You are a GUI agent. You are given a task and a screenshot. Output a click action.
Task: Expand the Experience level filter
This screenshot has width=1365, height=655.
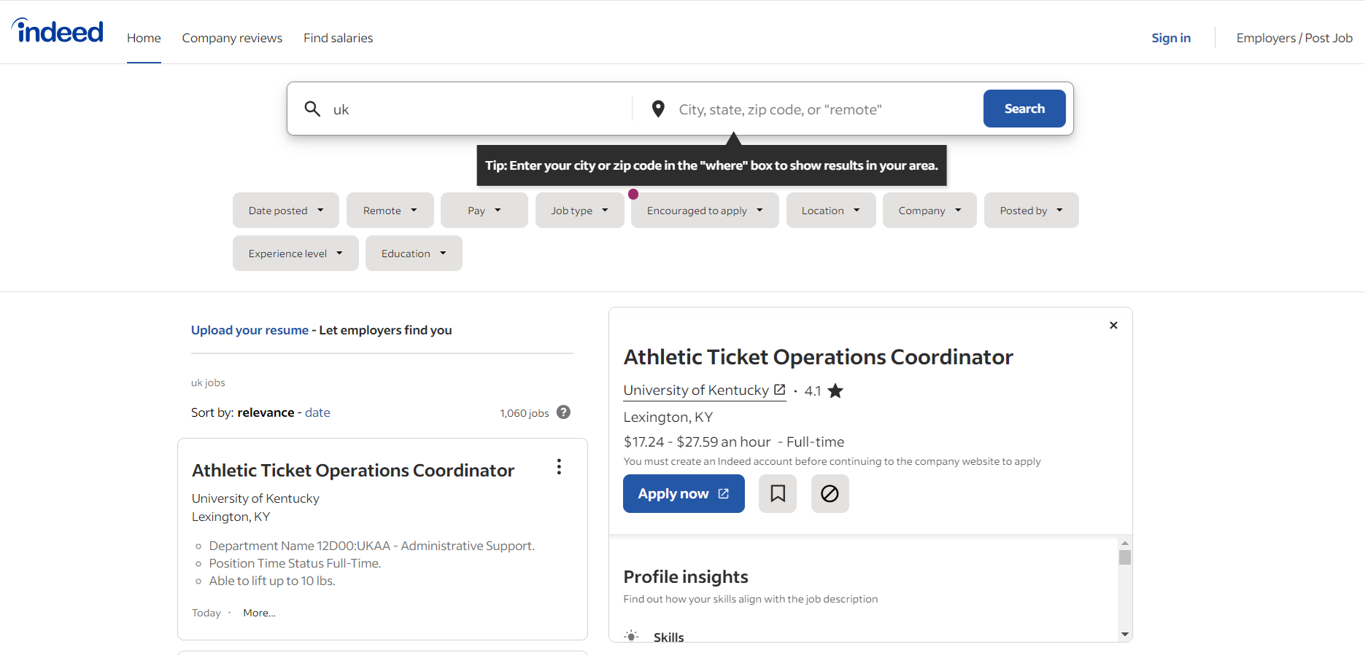(x=295, y=254)
